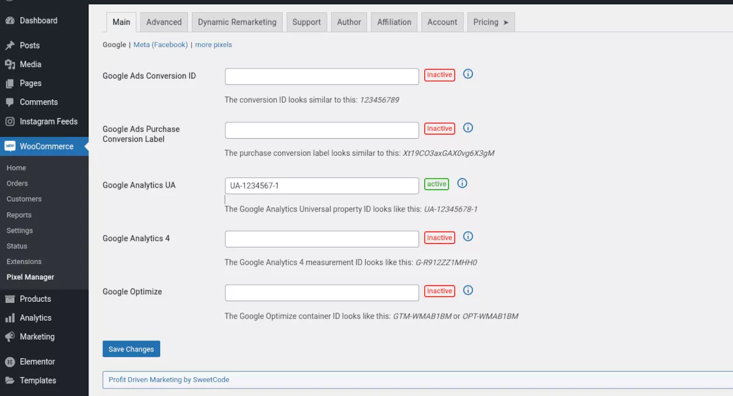
Task: Open info icon for Purchase Conversion Label
Action: (x=469, y=128)
